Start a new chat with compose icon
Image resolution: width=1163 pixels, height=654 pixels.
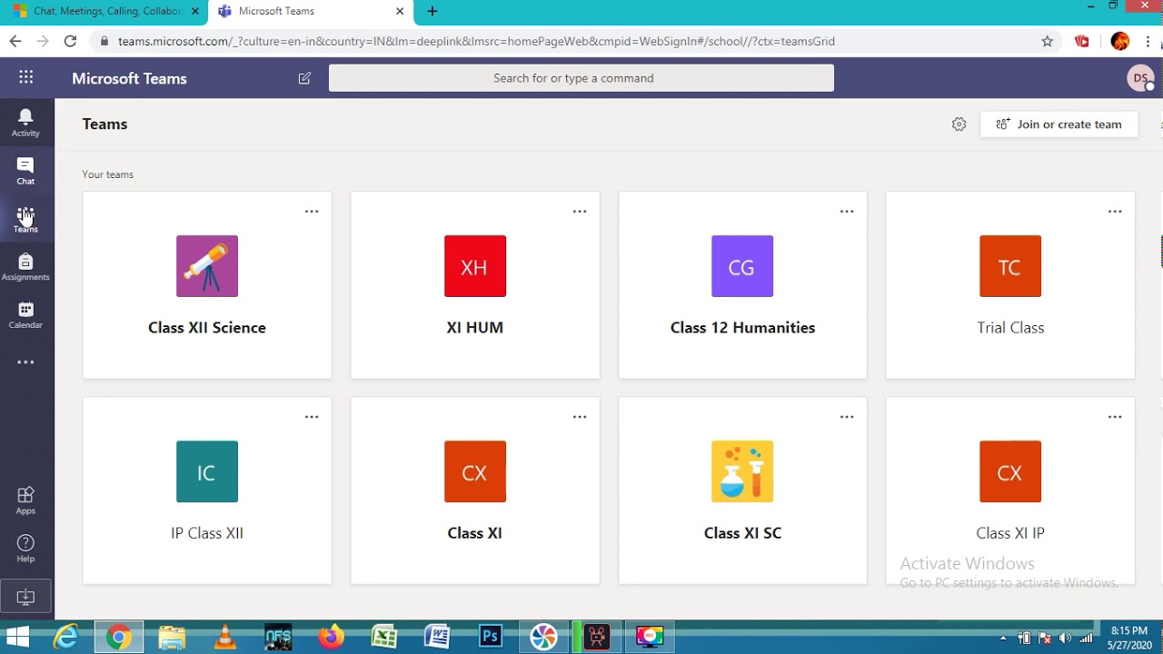(x=304, y=78)
